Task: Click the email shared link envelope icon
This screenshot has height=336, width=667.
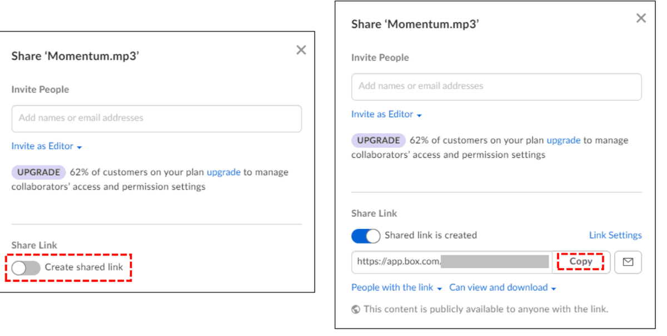Action: coord(628,262)
